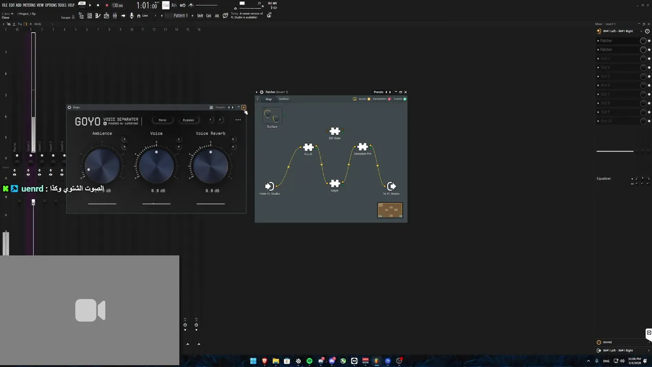Open the FILE menu
The height and width of the screenshot is (367, 652).
pos(5,5)
